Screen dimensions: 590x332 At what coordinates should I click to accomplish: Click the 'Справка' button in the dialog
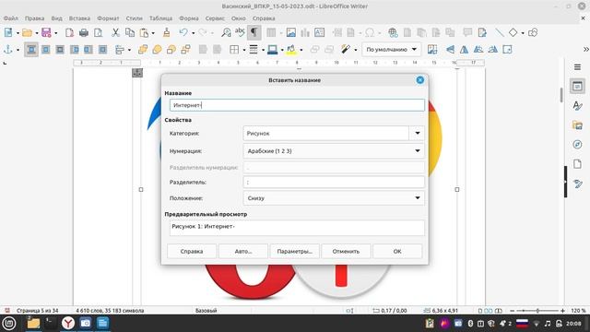coord(192,251)
